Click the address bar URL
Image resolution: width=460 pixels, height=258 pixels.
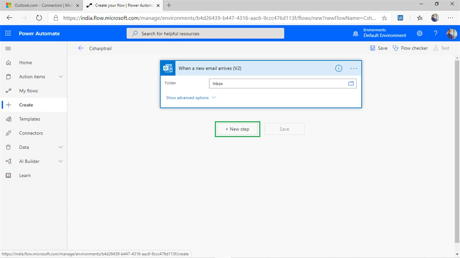219,18
